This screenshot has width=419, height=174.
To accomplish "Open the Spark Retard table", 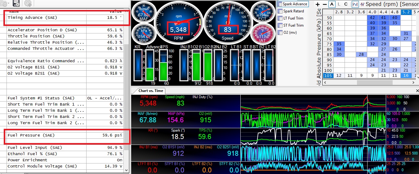I will (x=293, y=11).
